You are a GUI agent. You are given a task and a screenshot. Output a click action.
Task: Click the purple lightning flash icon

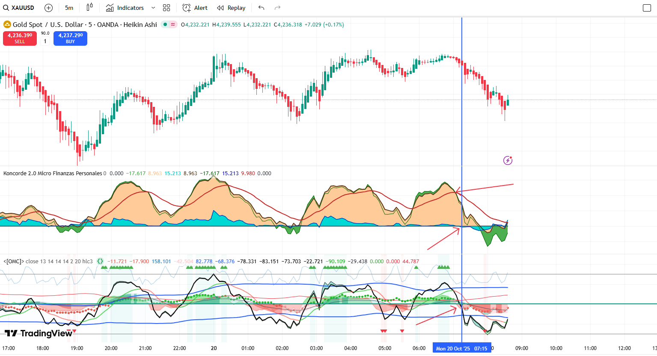[x=508, y=160]
